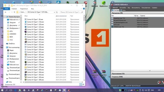Select Comss Vir Type-1 (77).exe folder icon
The image size is (164, 92).
[26, 67]
